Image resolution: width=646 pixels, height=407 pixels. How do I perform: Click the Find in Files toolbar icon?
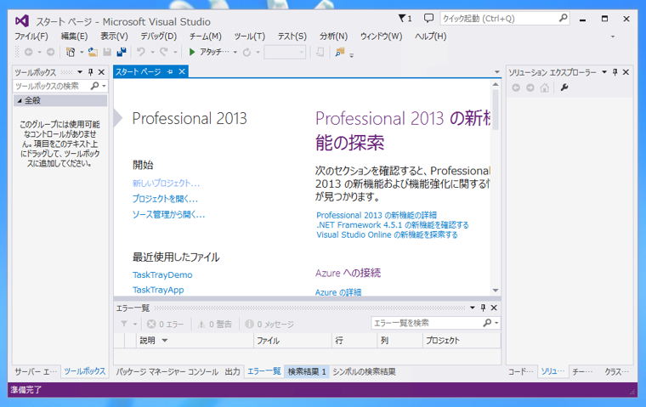[339, 52]
